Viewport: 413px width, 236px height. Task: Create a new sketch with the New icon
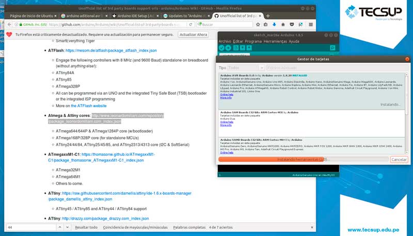[x=236, y=47]
